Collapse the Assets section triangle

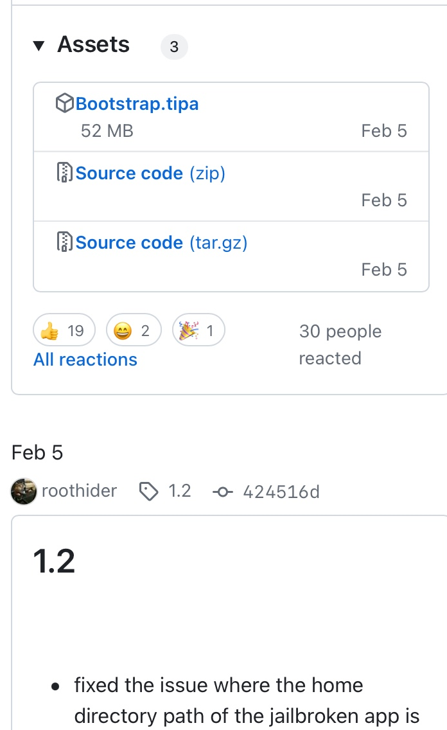pyautogui.click(x=39, y=45)
